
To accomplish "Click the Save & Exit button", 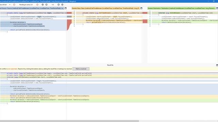I will tap(3, 4).
